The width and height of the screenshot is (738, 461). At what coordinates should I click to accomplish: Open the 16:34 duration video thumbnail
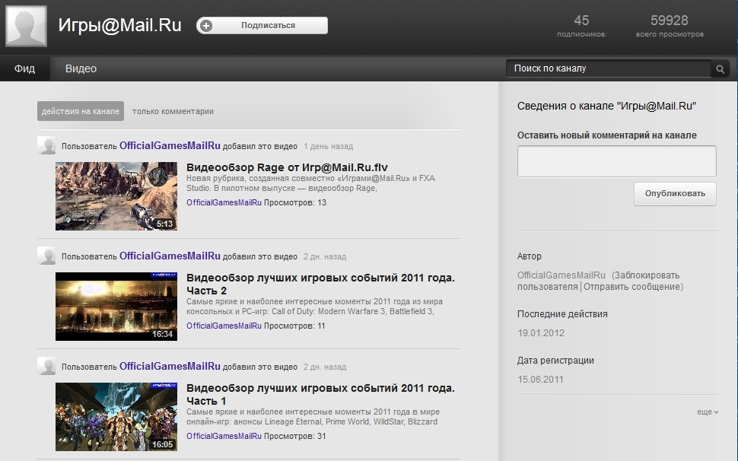point(116,307)
